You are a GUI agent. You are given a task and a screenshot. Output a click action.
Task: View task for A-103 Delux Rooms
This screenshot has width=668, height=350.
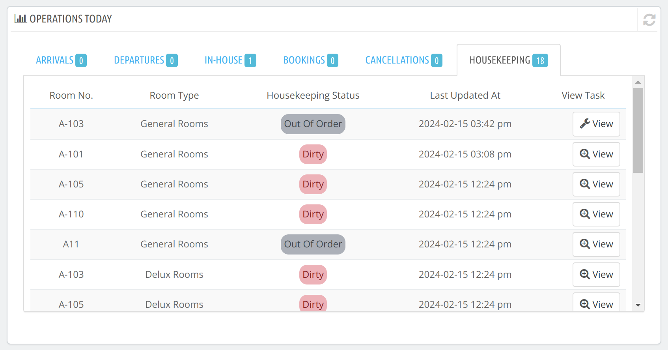coord(596,275)
